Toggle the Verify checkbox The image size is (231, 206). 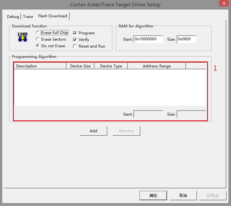point(75,40)
